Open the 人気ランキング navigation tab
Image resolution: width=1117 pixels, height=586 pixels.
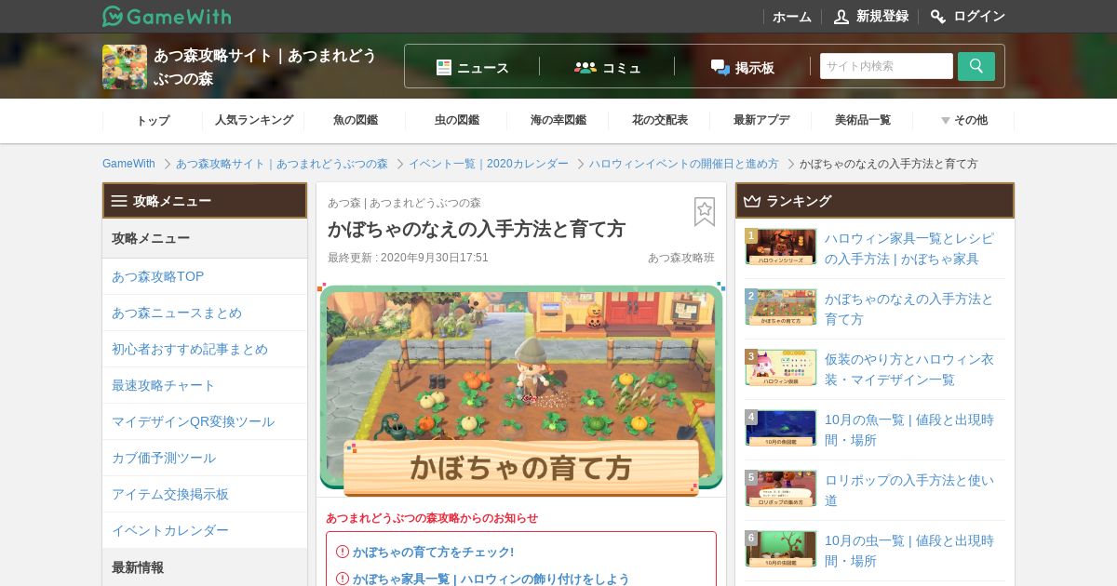pos(254,120)
